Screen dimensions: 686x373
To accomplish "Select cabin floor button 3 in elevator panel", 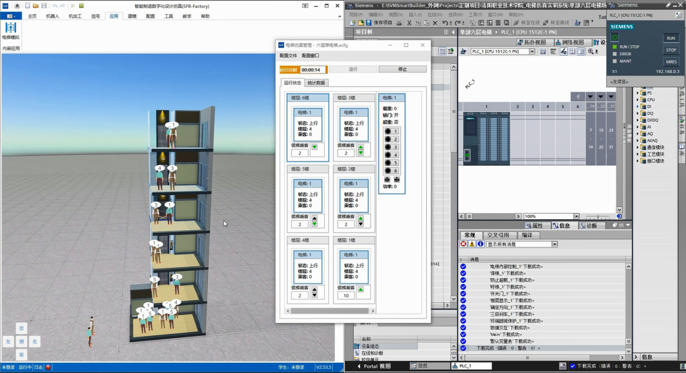I will (391, 147).
